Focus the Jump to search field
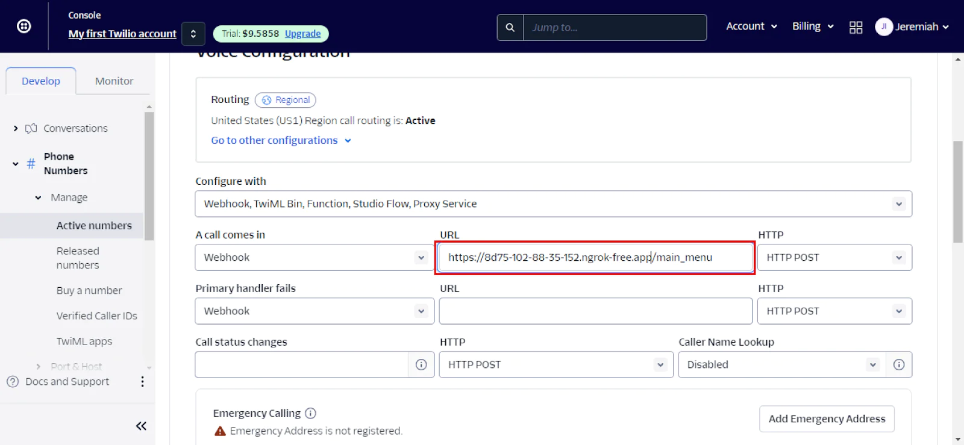The width and height of the screenshot is (964, 445). [615, 27]
